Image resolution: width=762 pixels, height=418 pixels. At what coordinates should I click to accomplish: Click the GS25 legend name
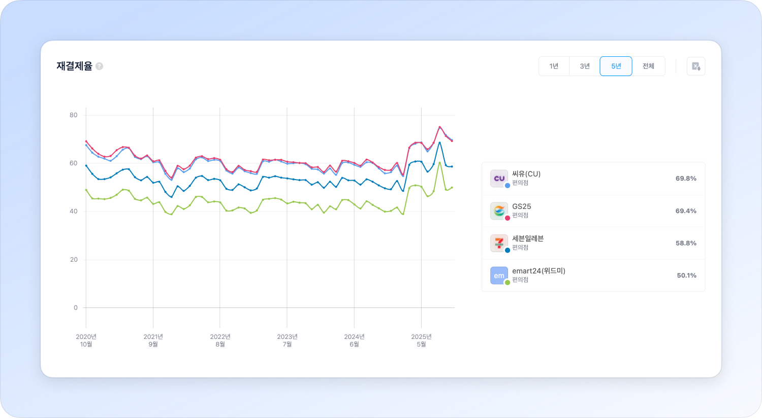click(x=522, y=206)
